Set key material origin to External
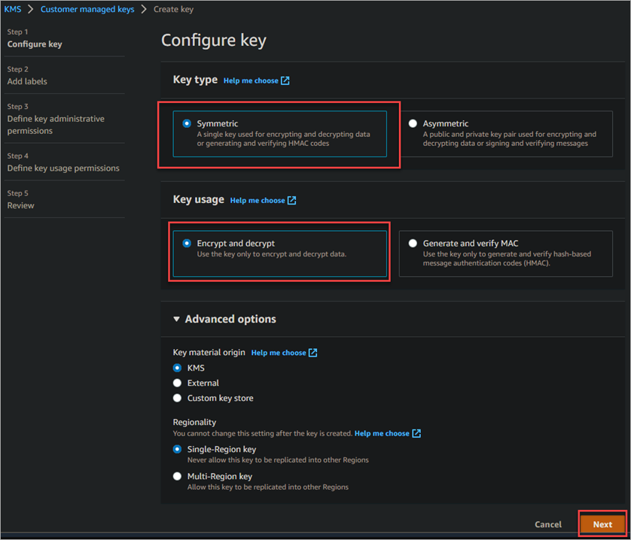The image size is (631, 540). pos(177,383)
